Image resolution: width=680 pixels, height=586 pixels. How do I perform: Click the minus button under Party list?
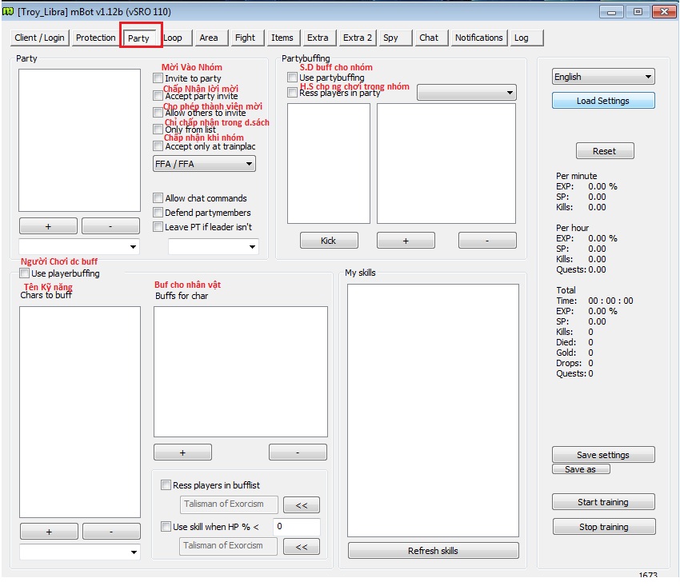coord(110,226)
